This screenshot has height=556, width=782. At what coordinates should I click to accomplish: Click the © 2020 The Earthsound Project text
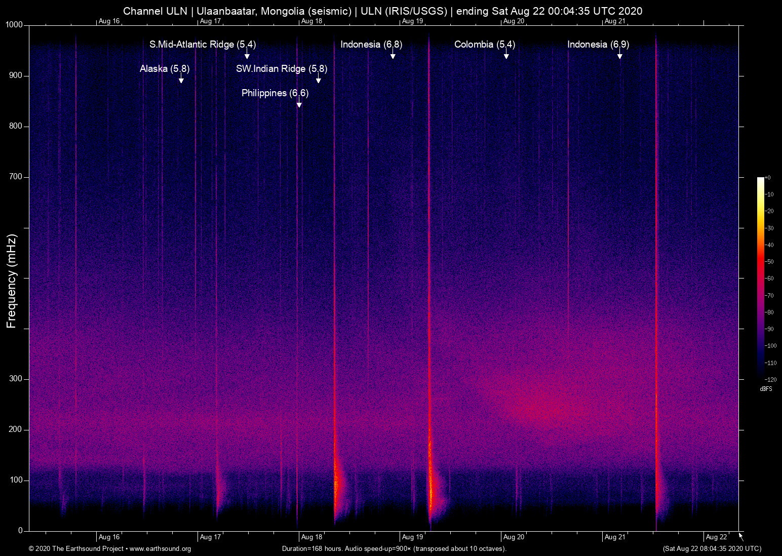[76, 549]
